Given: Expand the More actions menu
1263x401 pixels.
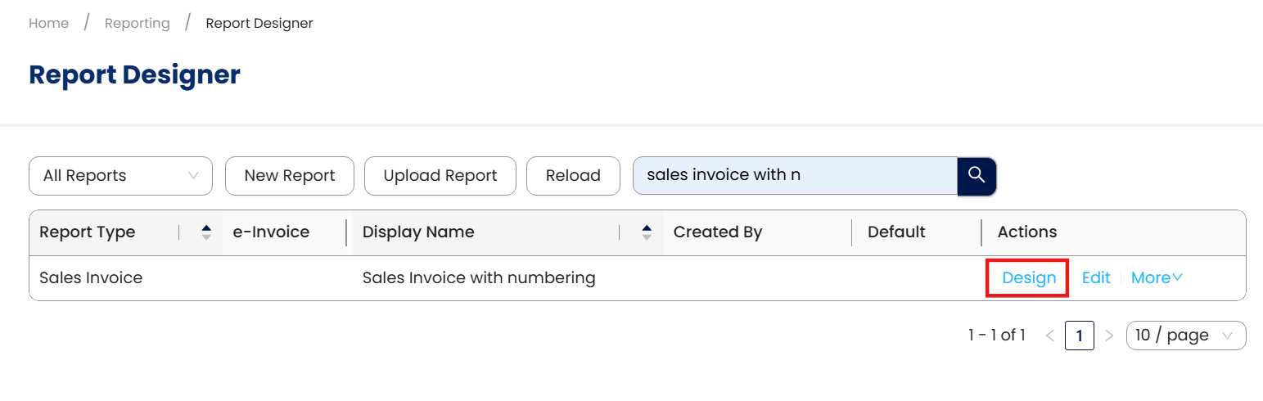Looking at the screenshot, I should [1157, 278].
